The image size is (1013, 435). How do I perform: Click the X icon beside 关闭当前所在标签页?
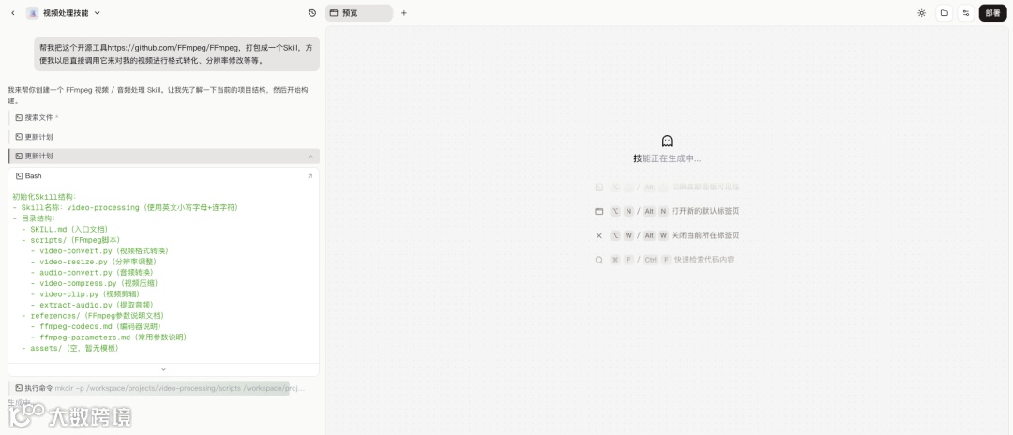(598, 235)
